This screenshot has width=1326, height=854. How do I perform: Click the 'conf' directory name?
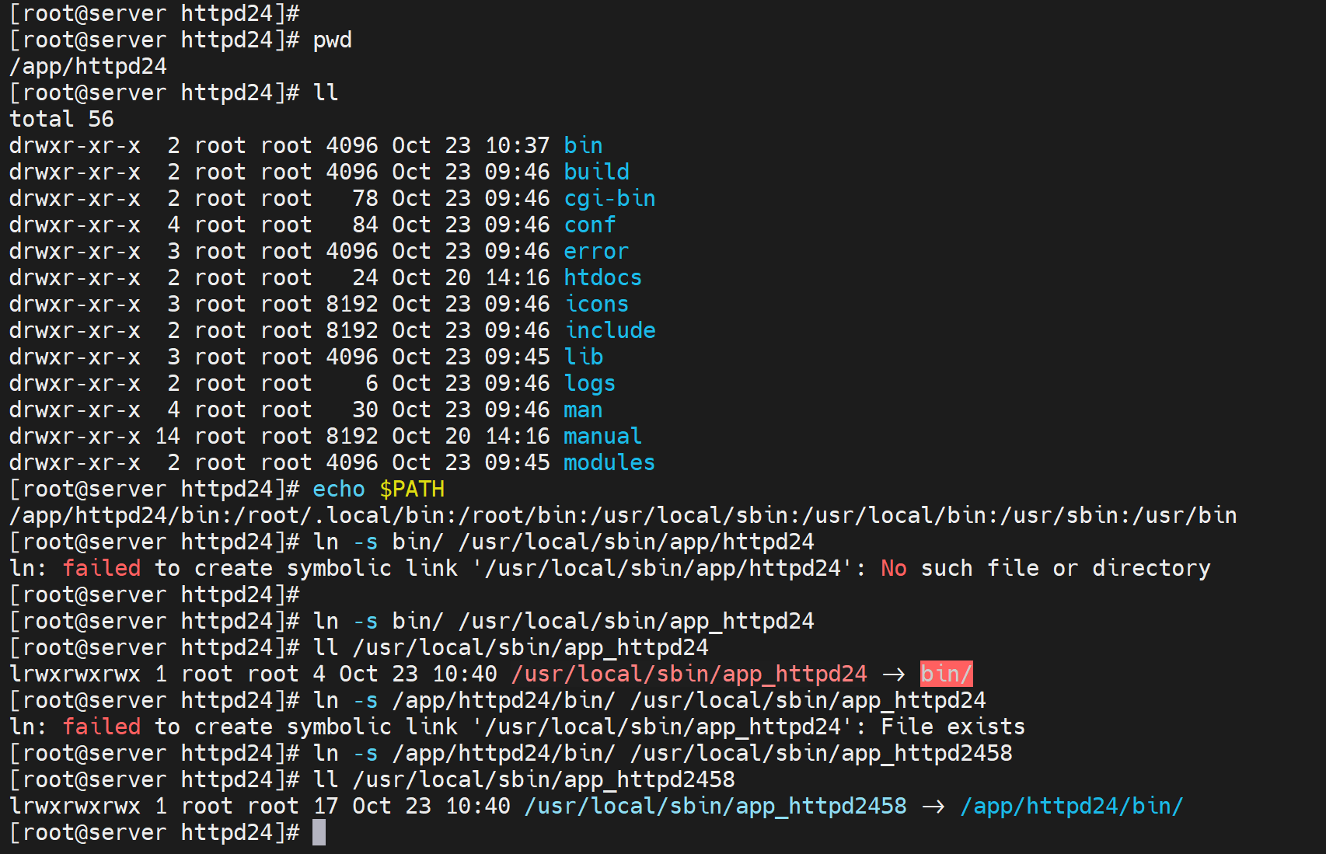[x=590, y=225]
